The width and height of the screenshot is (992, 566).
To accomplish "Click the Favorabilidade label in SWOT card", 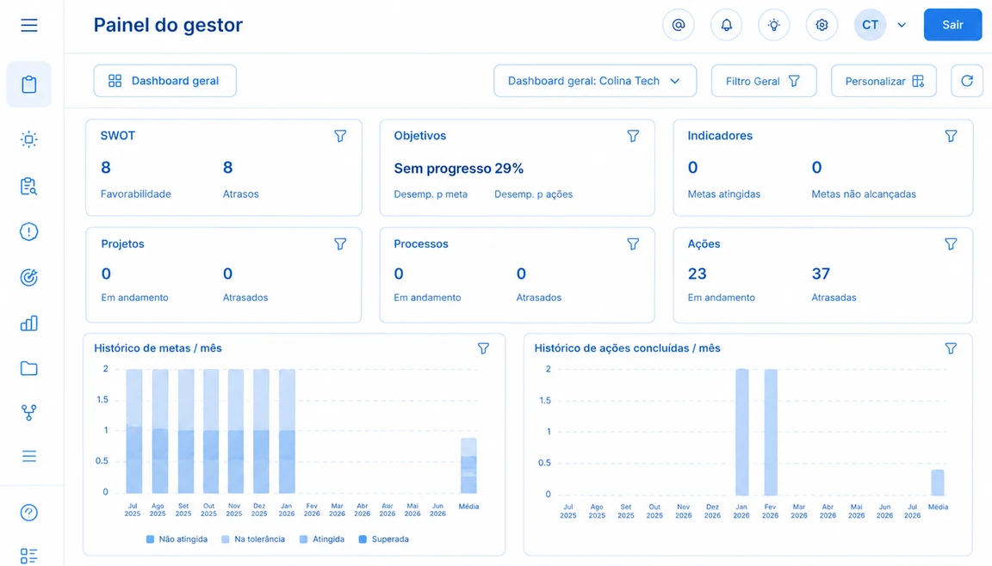I will tap(135, 194).
